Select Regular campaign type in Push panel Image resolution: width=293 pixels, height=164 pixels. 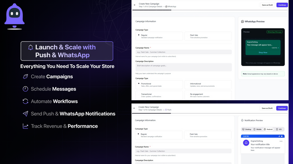coord(159,135)
